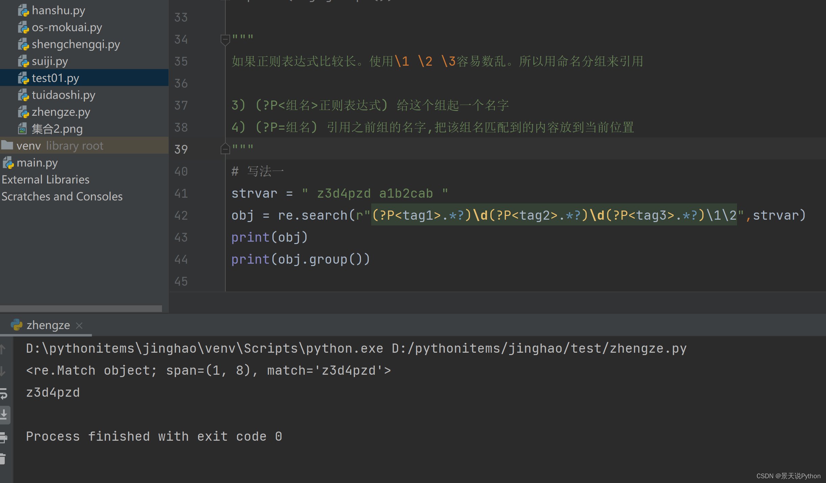Click the venv folder icon
Viewport: 826px width, 483px height.
coord(7,145)
